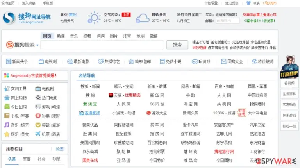This screenshot has height=168, width=300.
Task: Click the 彩票|理财 red ball icon
Action: (38, 116)
